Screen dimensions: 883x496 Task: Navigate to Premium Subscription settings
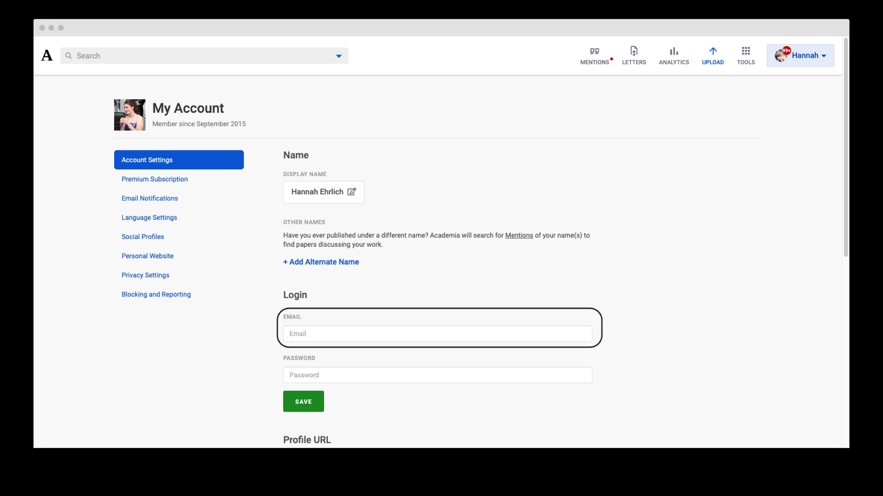[x=154, y=179]
